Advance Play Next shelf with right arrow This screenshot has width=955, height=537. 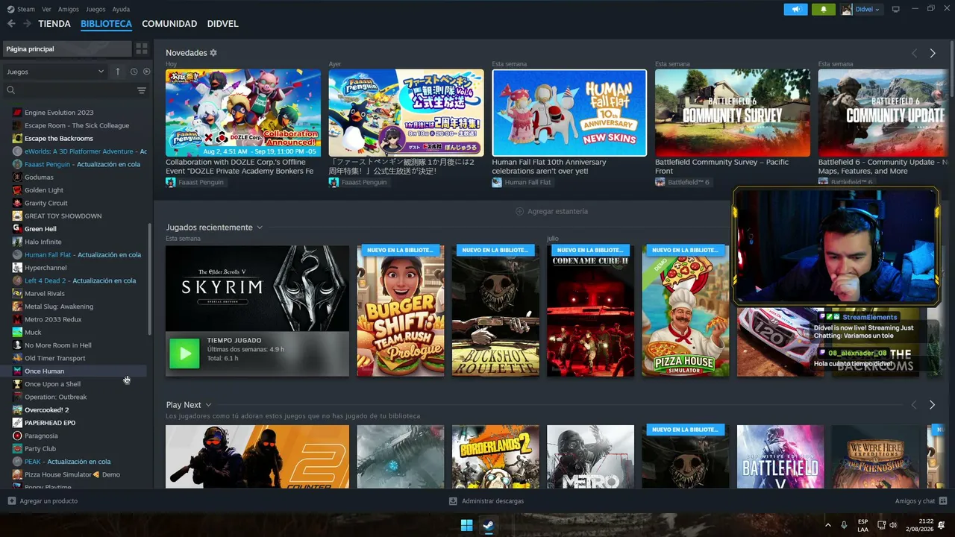coord(933,405)
